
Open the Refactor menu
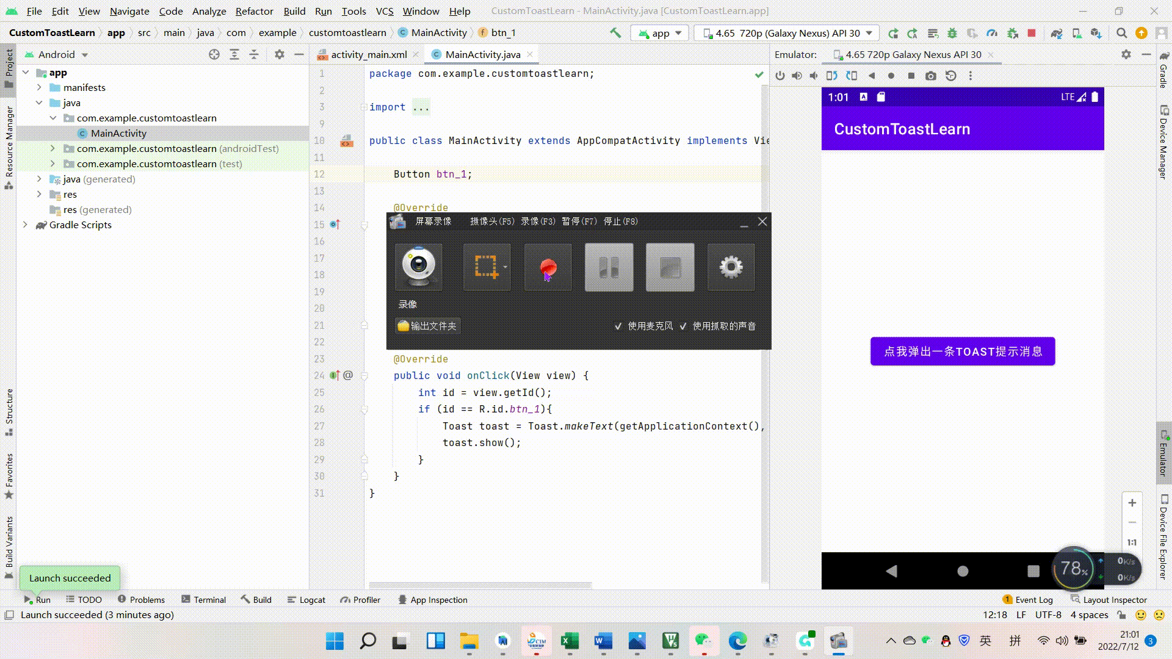(254, 11)
